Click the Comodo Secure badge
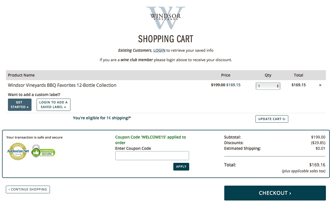This screenshot has width=330, height=212. [43, 151]
